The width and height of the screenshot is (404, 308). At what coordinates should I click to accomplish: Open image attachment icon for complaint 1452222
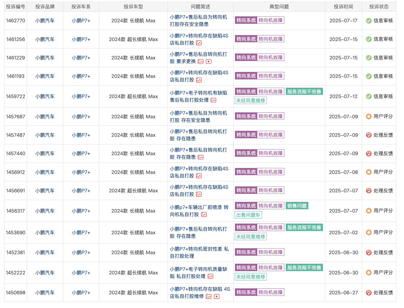[210, 276]
